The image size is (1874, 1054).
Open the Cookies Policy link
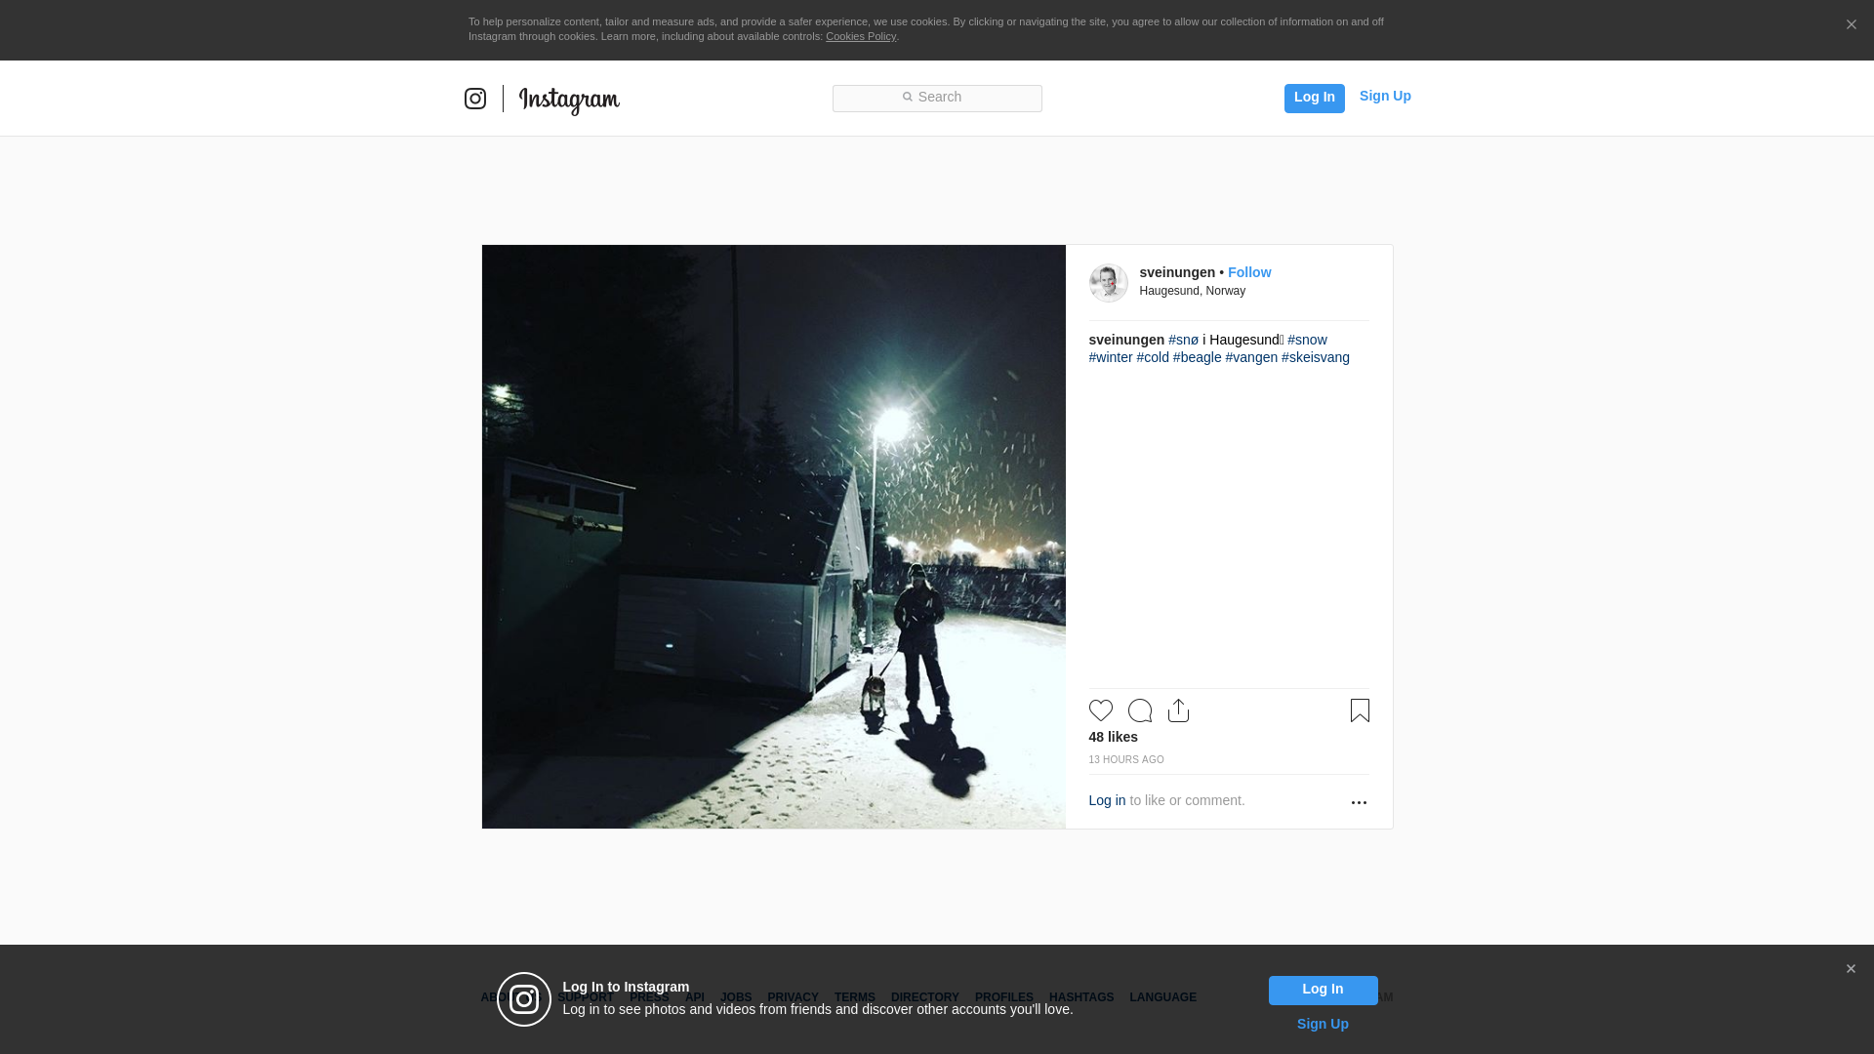tap(860, 37)
